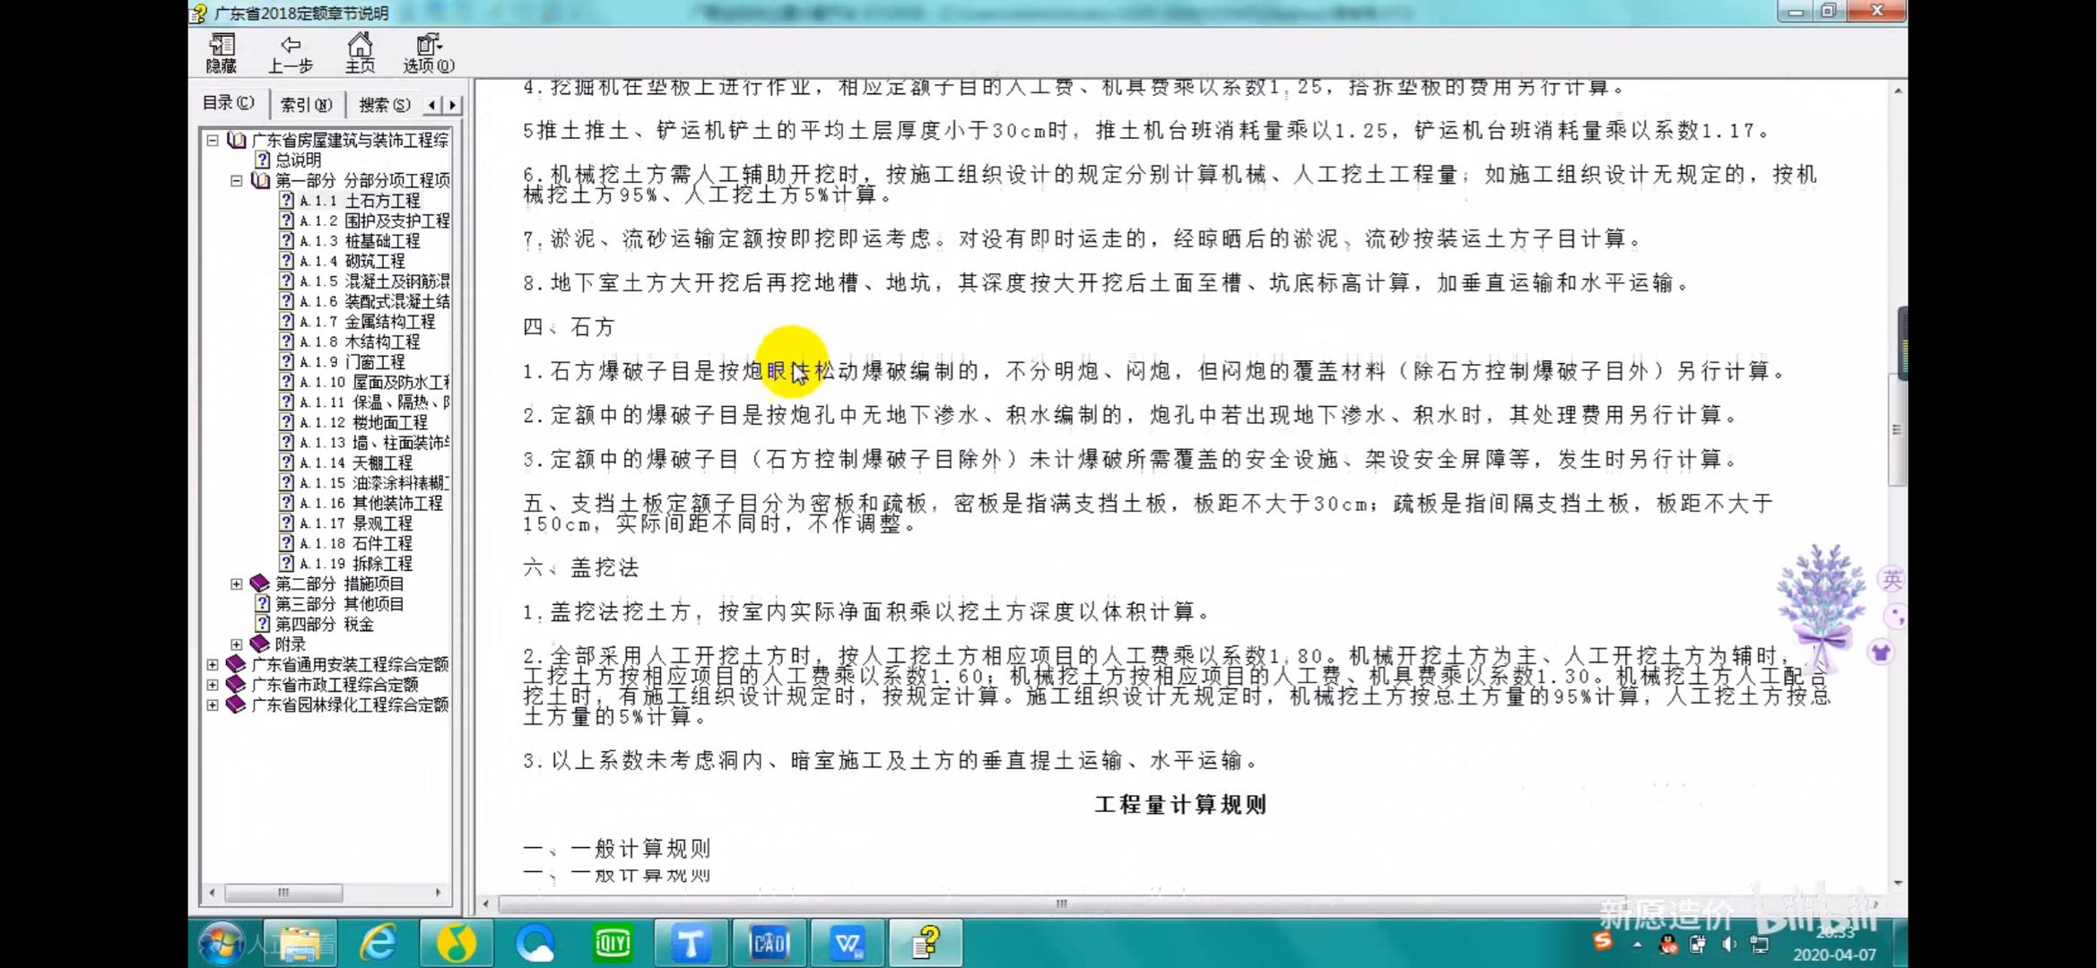This screenshot has height=968, width=2097.
Task: Collapse the 广东省房屋建筑与装饰工程 tree node
Action: pos(213,140)
